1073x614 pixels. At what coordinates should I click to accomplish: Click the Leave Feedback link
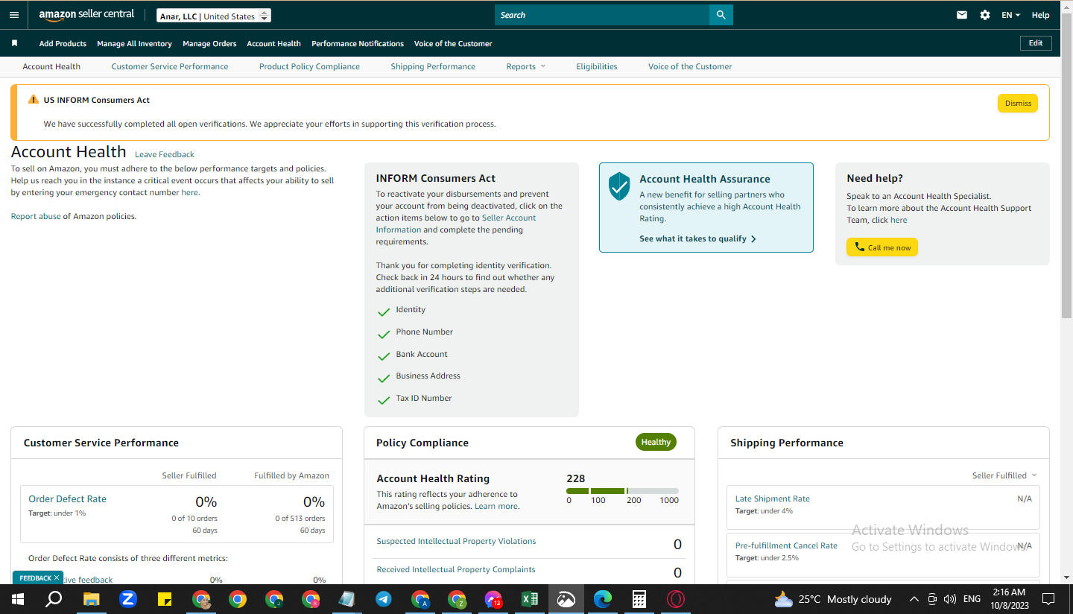pyautogui.click(x=165, y=154)
